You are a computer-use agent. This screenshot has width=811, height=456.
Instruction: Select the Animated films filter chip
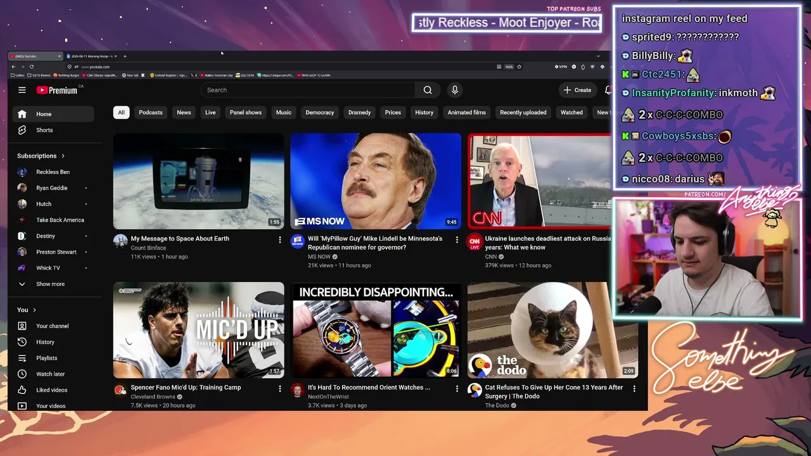click(467, 113)
